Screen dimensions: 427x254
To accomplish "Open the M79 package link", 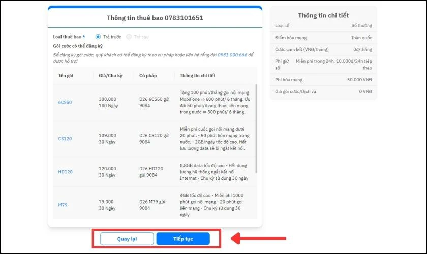I will point(63,205).
